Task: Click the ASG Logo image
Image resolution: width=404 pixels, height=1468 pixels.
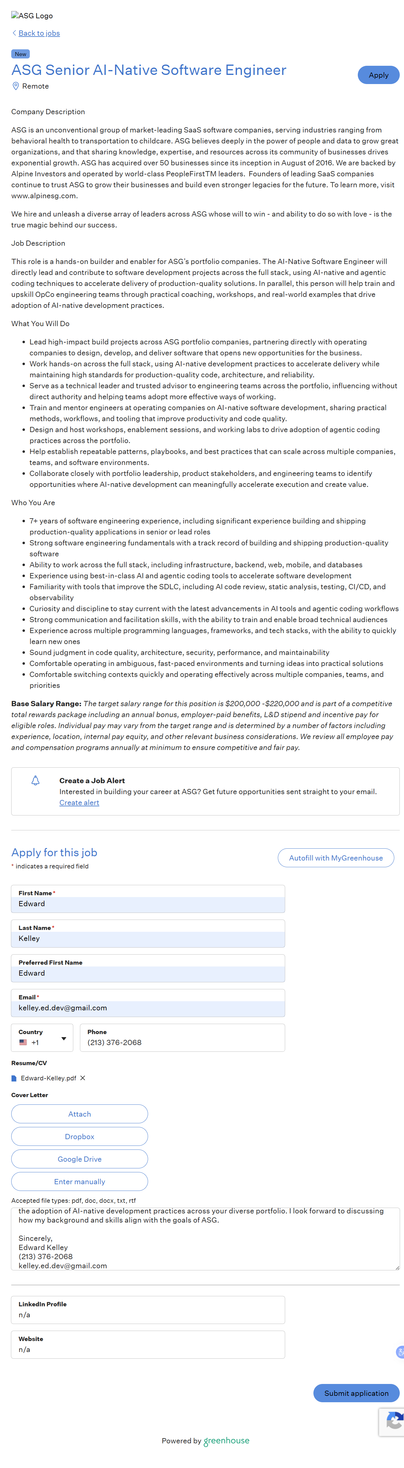Action: [x=32, y=16]
